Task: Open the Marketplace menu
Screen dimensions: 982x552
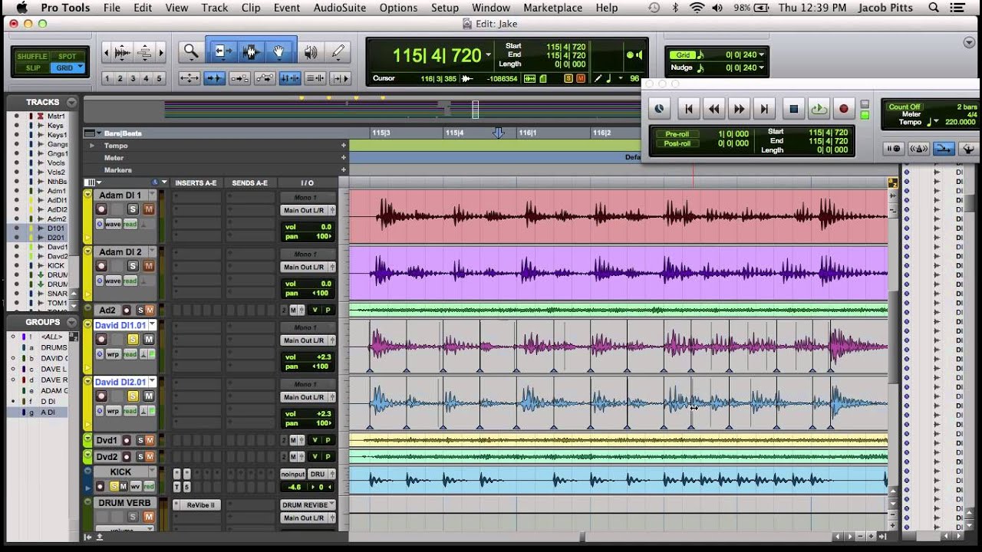Action: click(552, 8)
